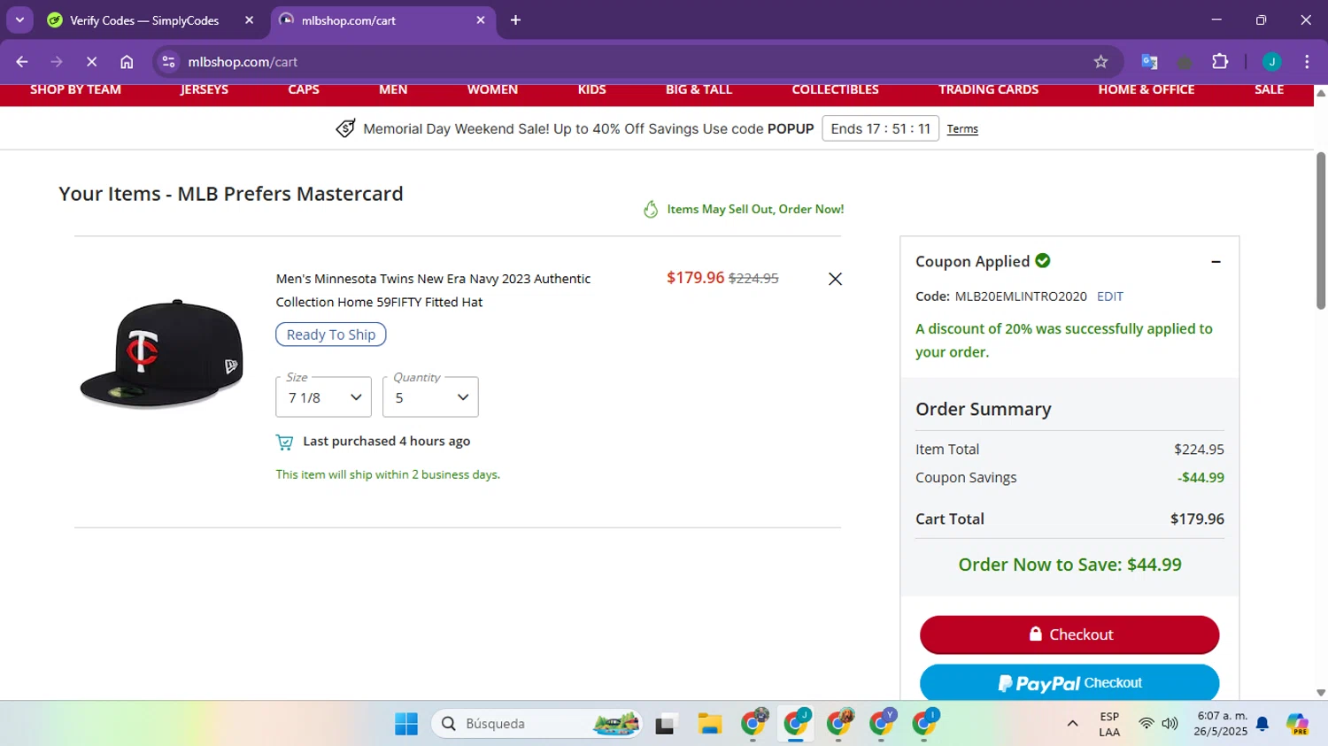
Task: Open the TRADING CARDS menu
Action: tap(988, 89)
